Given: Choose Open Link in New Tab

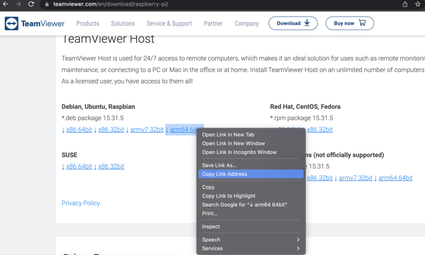Looking at the screenshot, I should pyautogui.click(x=251, y=134).
